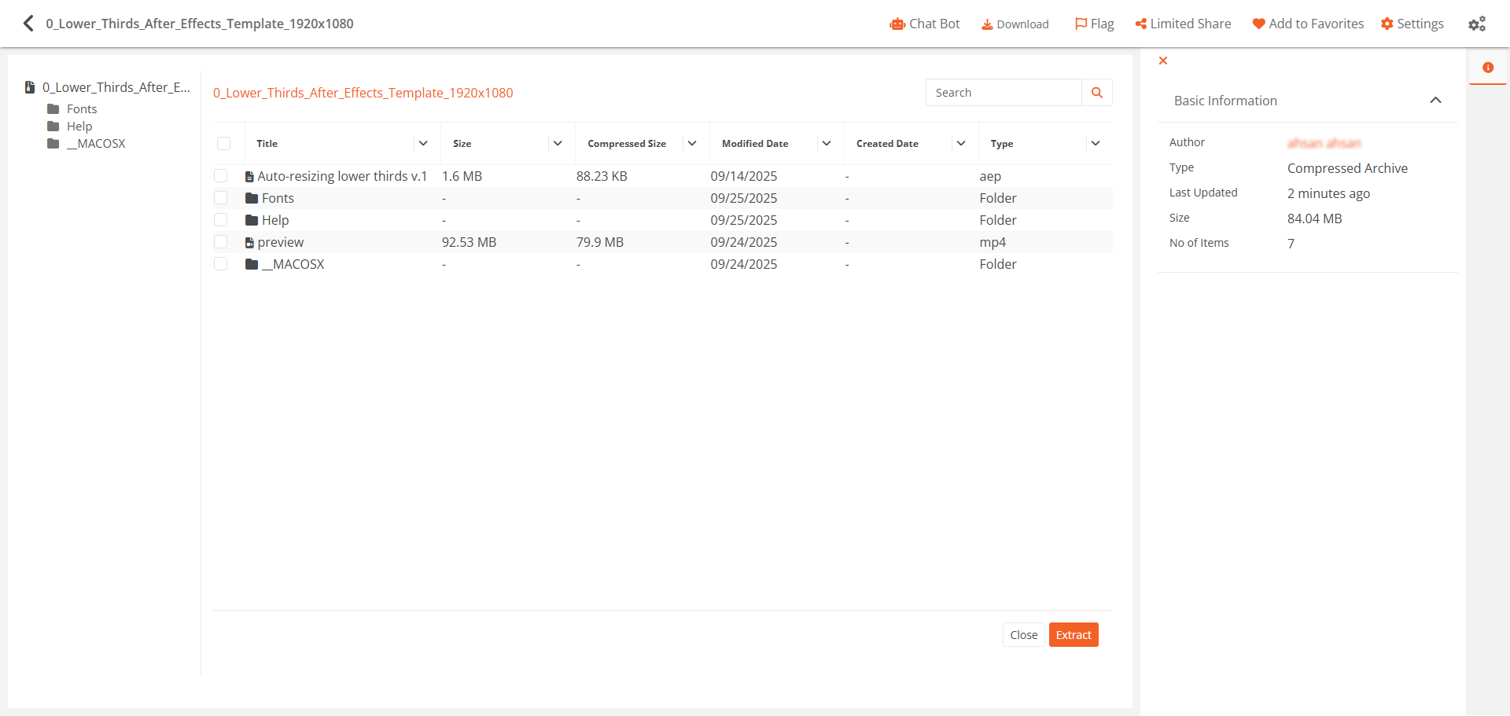Viewport: 1510px width, 716px height.
Task: Open the Type column dropdown
Action: point(1096,143)
